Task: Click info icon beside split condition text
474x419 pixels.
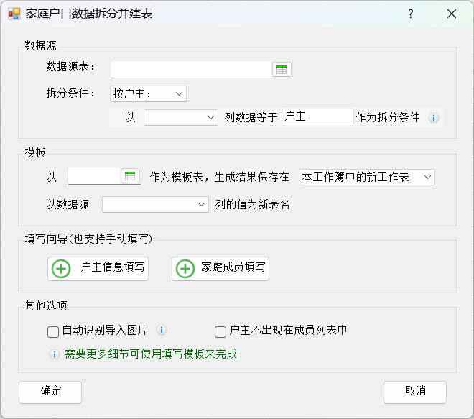Action: [433, 118]
